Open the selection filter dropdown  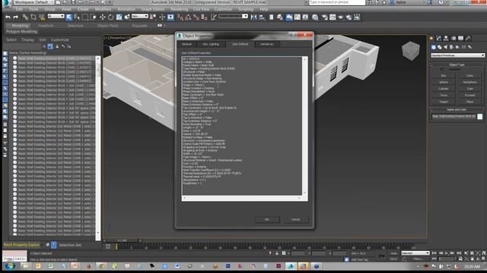[56, 16]
